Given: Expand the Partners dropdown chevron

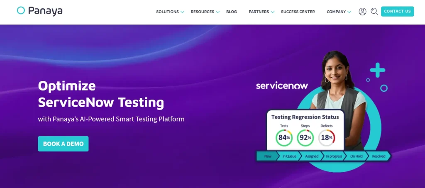Looking at the screenshot, I should pos(273,12).
